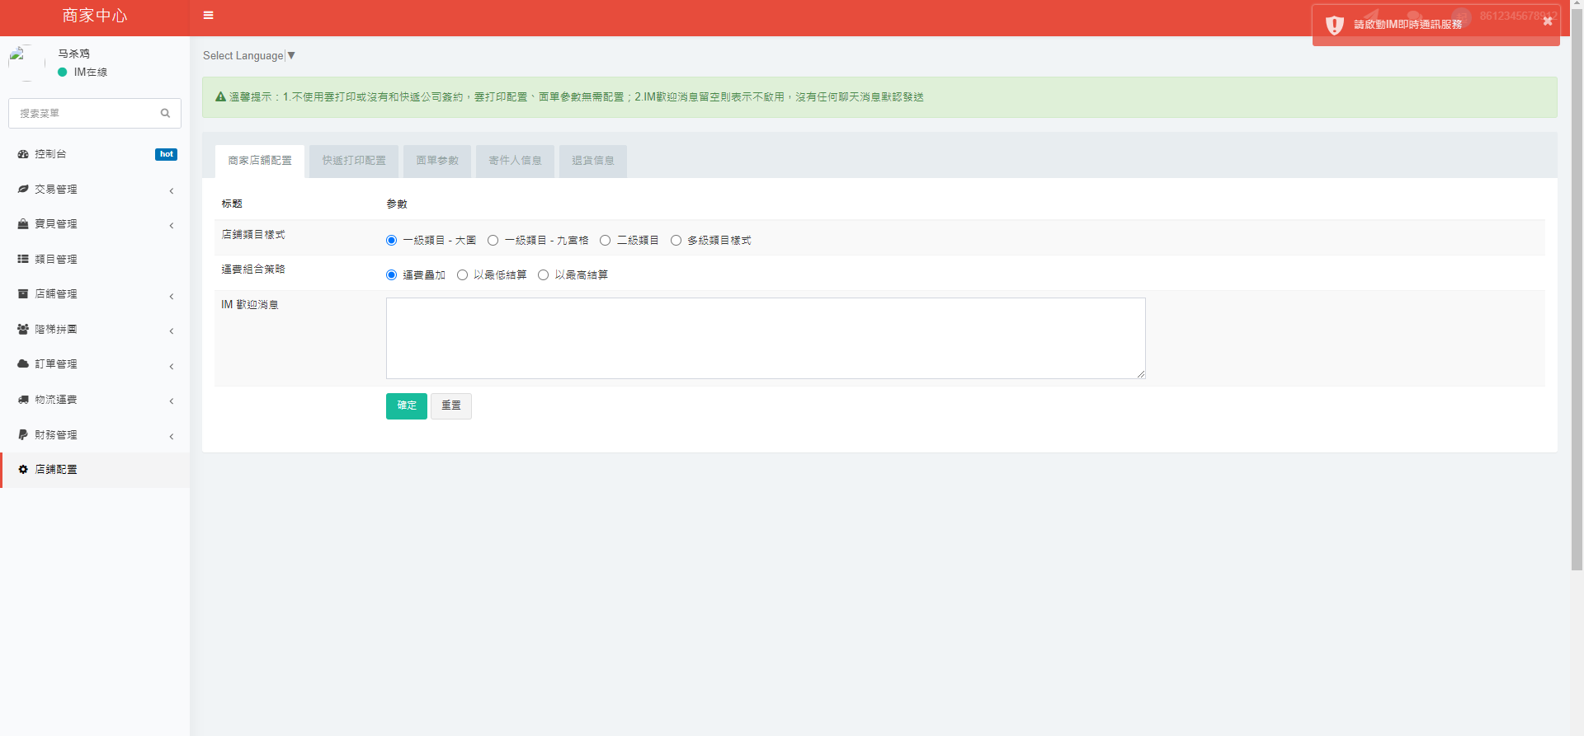Click the 類目管理 list icon
1584x736 pixels.
pyautogui.click(x=23, y=259)
